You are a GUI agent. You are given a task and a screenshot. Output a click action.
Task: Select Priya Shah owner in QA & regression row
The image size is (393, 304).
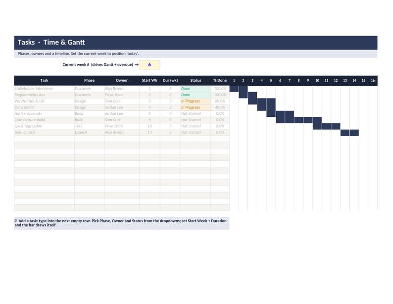point(122,126)
